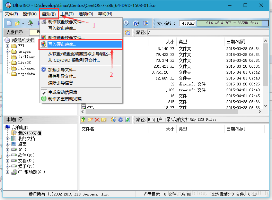272x200 pixels.
Task: Select 从 CD/DVD 提取引导文件...
Action: (x=81, y=60)
